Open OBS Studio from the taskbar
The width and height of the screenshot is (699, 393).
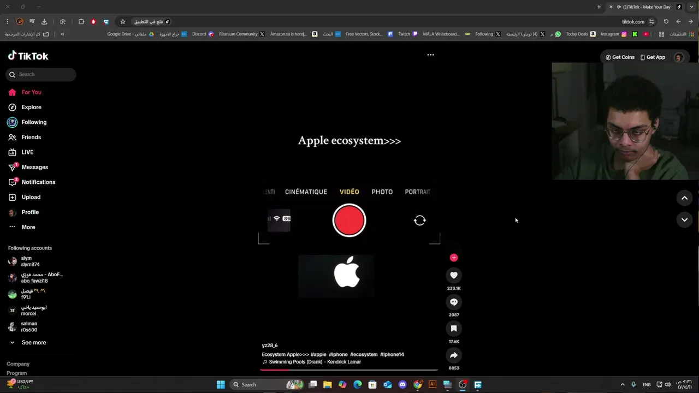(463, 385)
